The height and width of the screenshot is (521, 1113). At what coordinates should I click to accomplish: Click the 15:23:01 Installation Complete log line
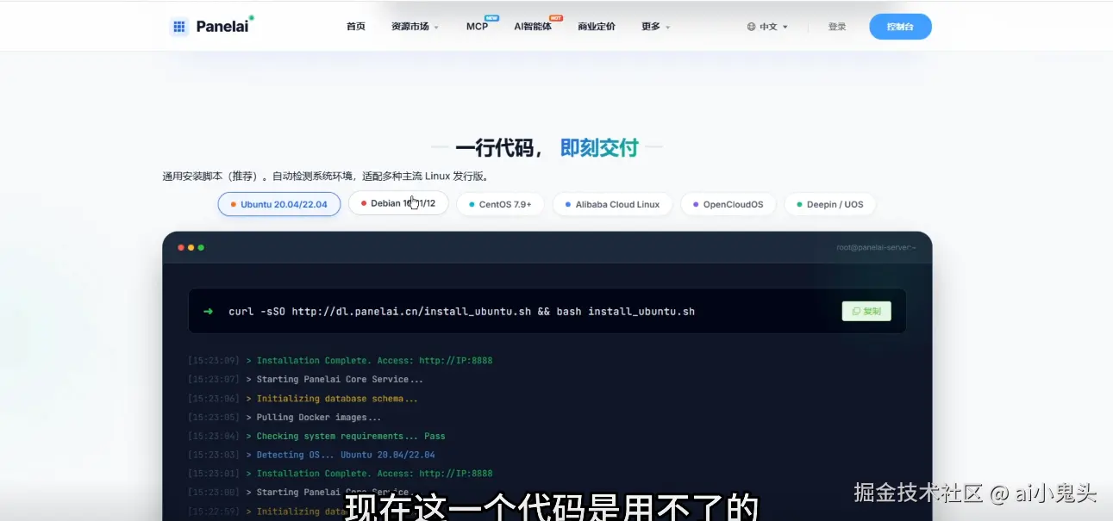341,474
